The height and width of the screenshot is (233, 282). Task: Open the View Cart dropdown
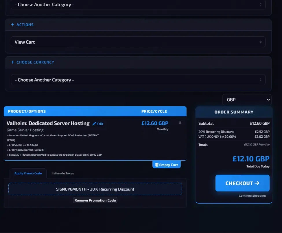[x=138, y=42]
